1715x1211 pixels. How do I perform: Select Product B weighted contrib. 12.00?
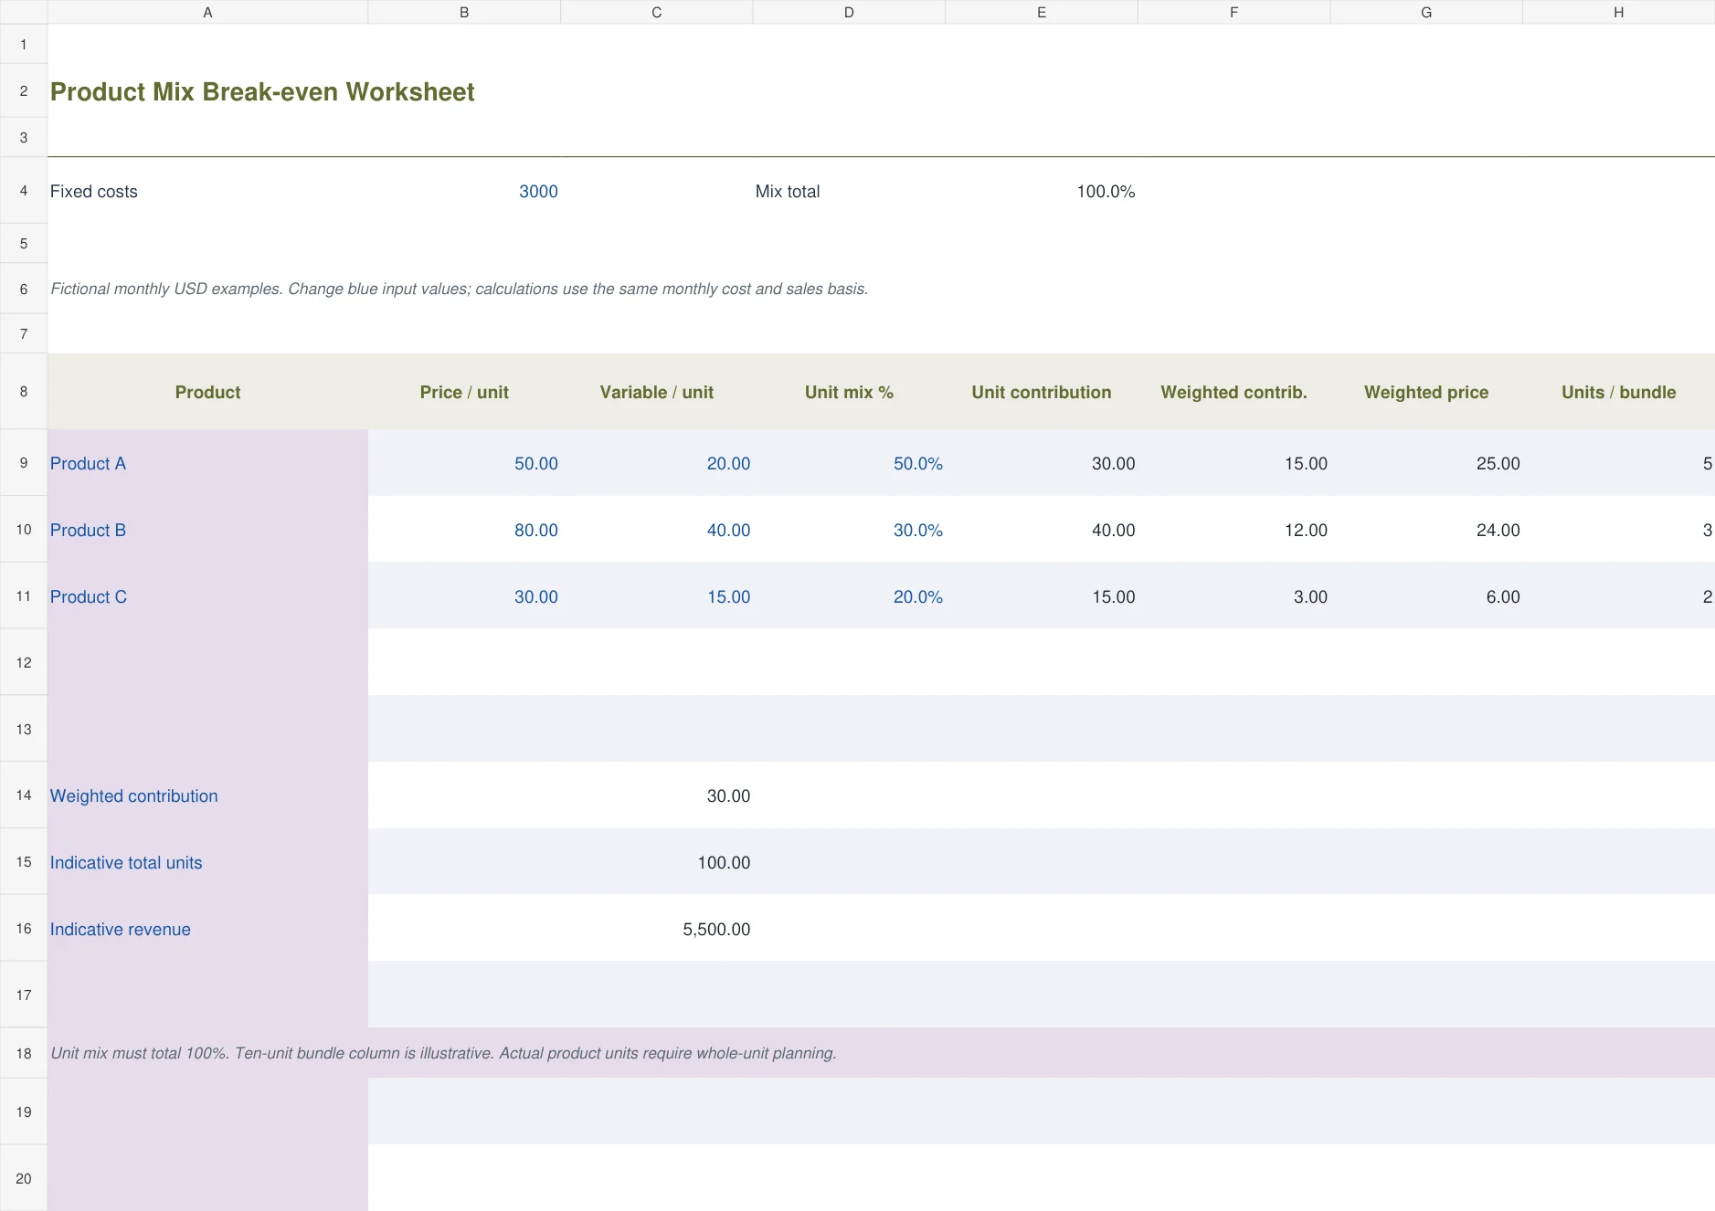[1234, 530]
